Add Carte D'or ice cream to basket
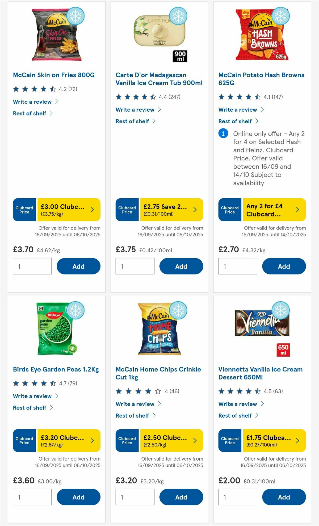The width and height of the screenshot is (319, 526). click(181, 266)
